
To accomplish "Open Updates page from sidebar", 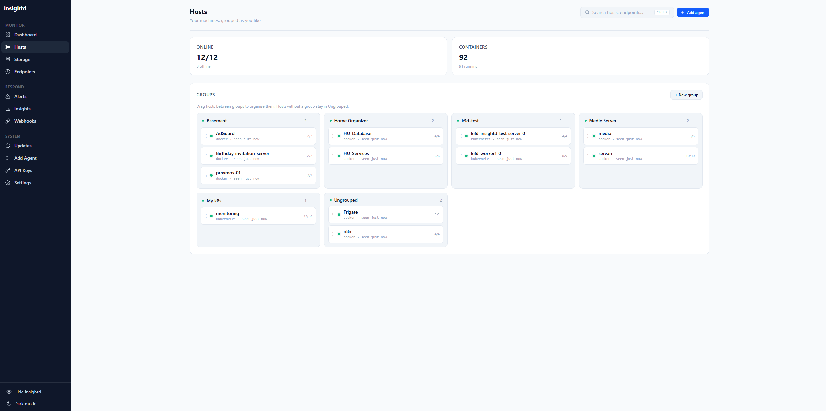I will 35,146.
